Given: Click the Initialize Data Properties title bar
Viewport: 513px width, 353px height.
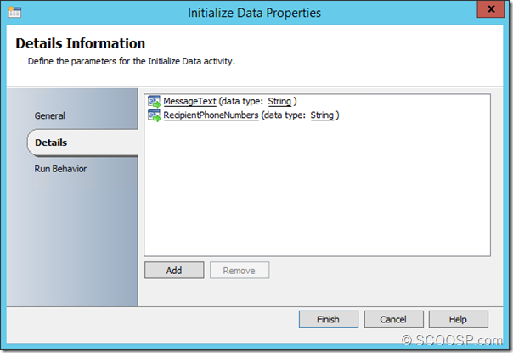Looking at the screenshot, I should click(255, 13).
